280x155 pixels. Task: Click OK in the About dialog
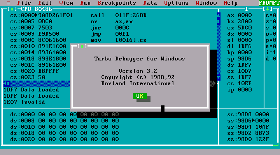point(140,96)
